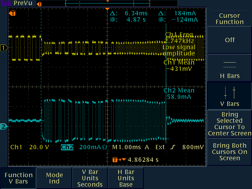Image resolution: width=252 pixels, height=189 pixels.
Task: Bring Both Cursors On Screen
Action: (x=230, y=152)
